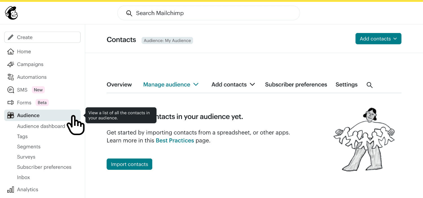
Task: Click the Beta badge beside Forms
Action: click(x=42, y=103)
